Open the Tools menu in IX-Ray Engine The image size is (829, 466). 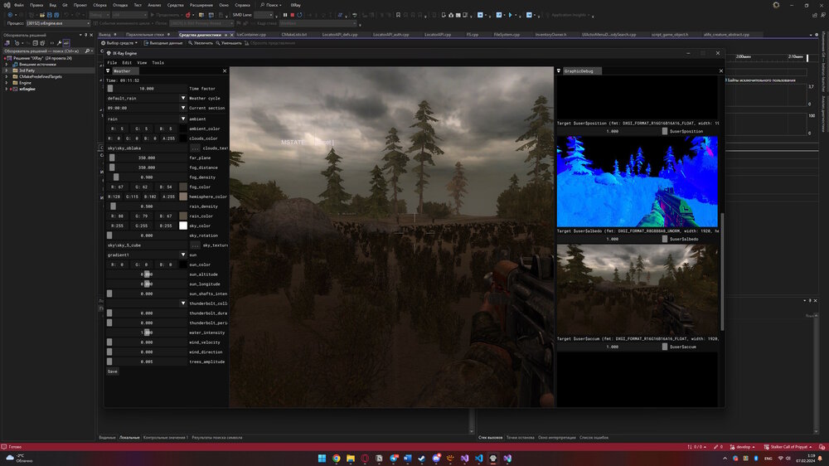pyautogui.click(x=158, y=62)
